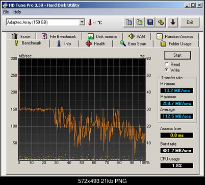The image size is (205, 185).
Task: Open the File Benchmark tab
Action: point(59,36)
